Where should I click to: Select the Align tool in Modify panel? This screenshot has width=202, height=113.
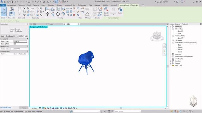(x=47, y=9)
